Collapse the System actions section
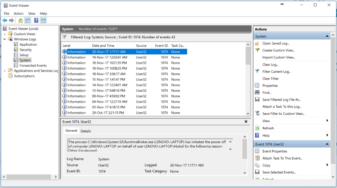 click(327, 36)
